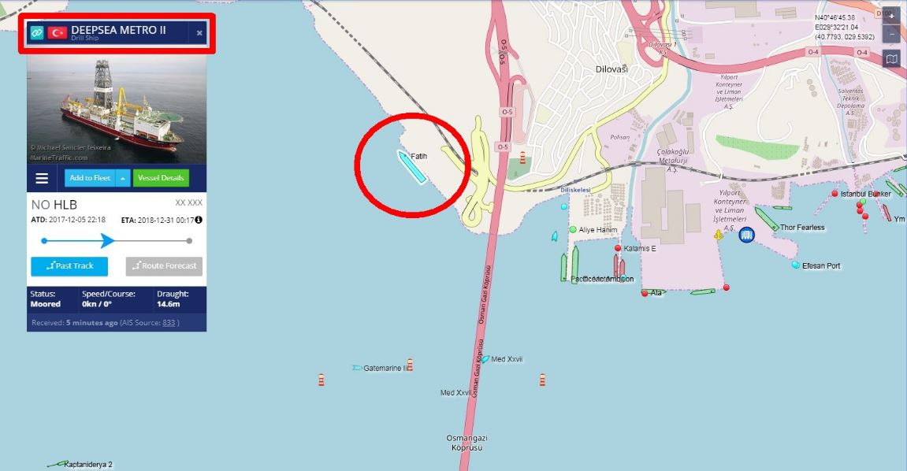Click the blue port icon near Yılport
The image size is (907, 471).
coord(747,235)
